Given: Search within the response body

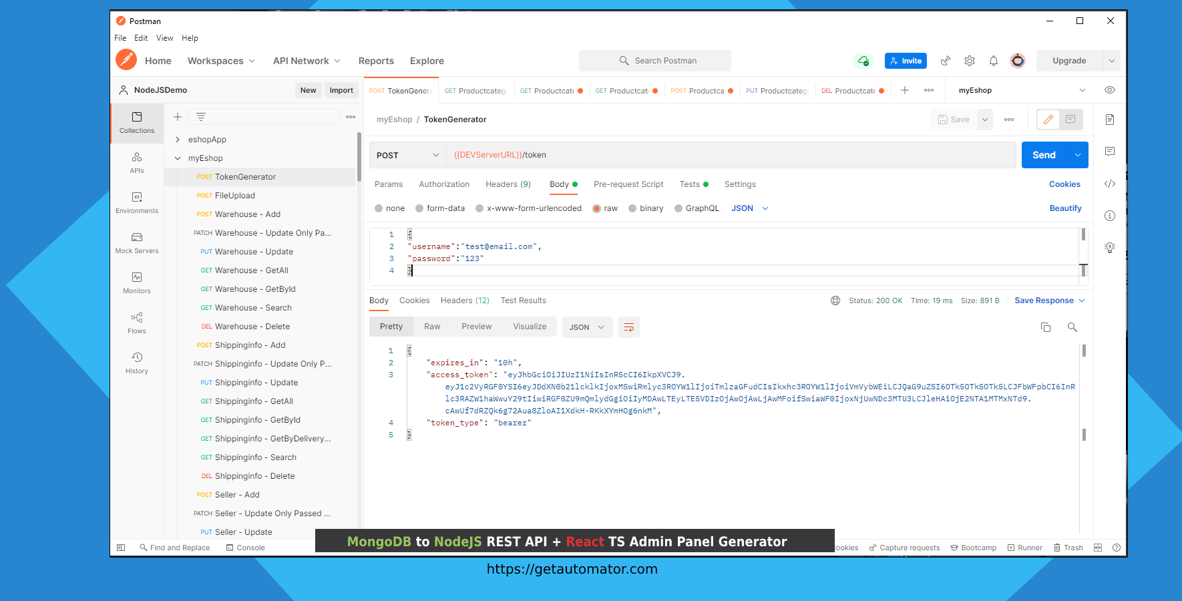Looking at the screenshot, I should click(x=1072, y=327).
